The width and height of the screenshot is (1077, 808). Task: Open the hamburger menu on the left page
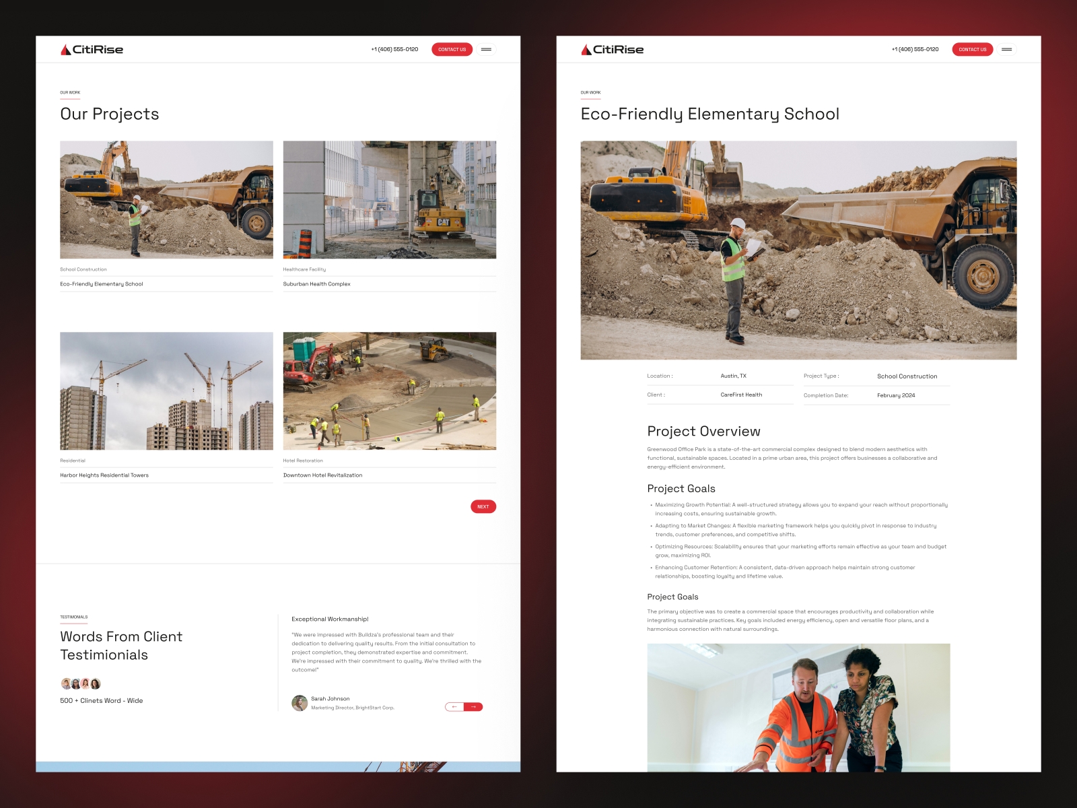486,49
